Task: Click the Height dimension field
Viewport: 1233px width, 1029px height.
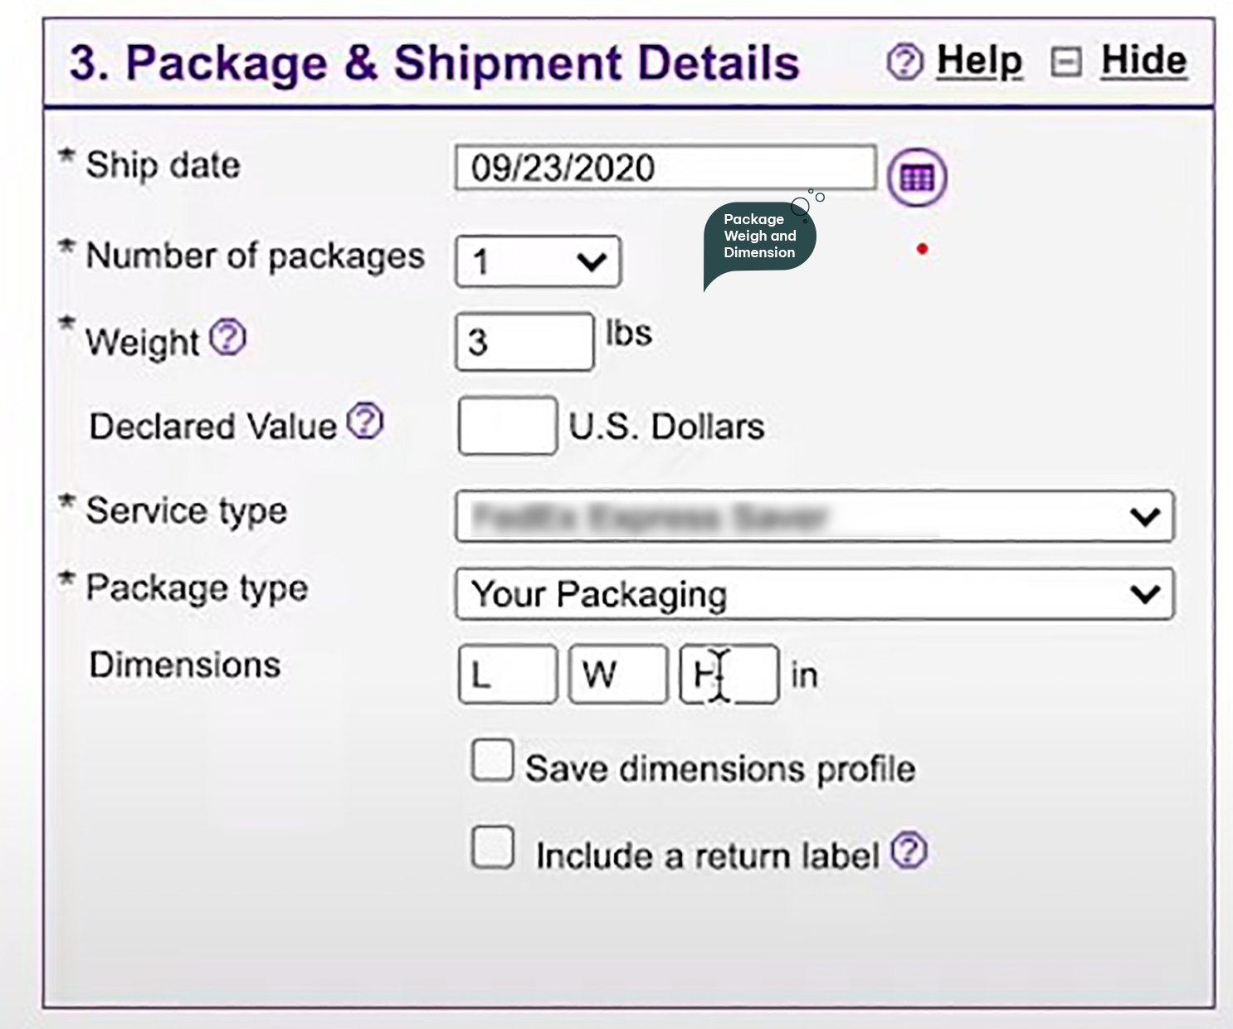Action: point(729,675)
